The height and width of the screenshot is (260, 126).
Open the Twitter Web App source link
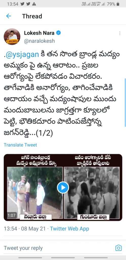[70, 229]
